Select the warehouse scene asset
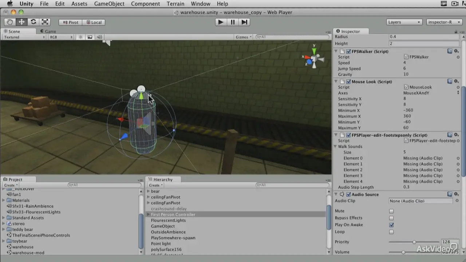The height and width of the screenshot is (262, 466). pyautogui.click(x=23, y=247)
